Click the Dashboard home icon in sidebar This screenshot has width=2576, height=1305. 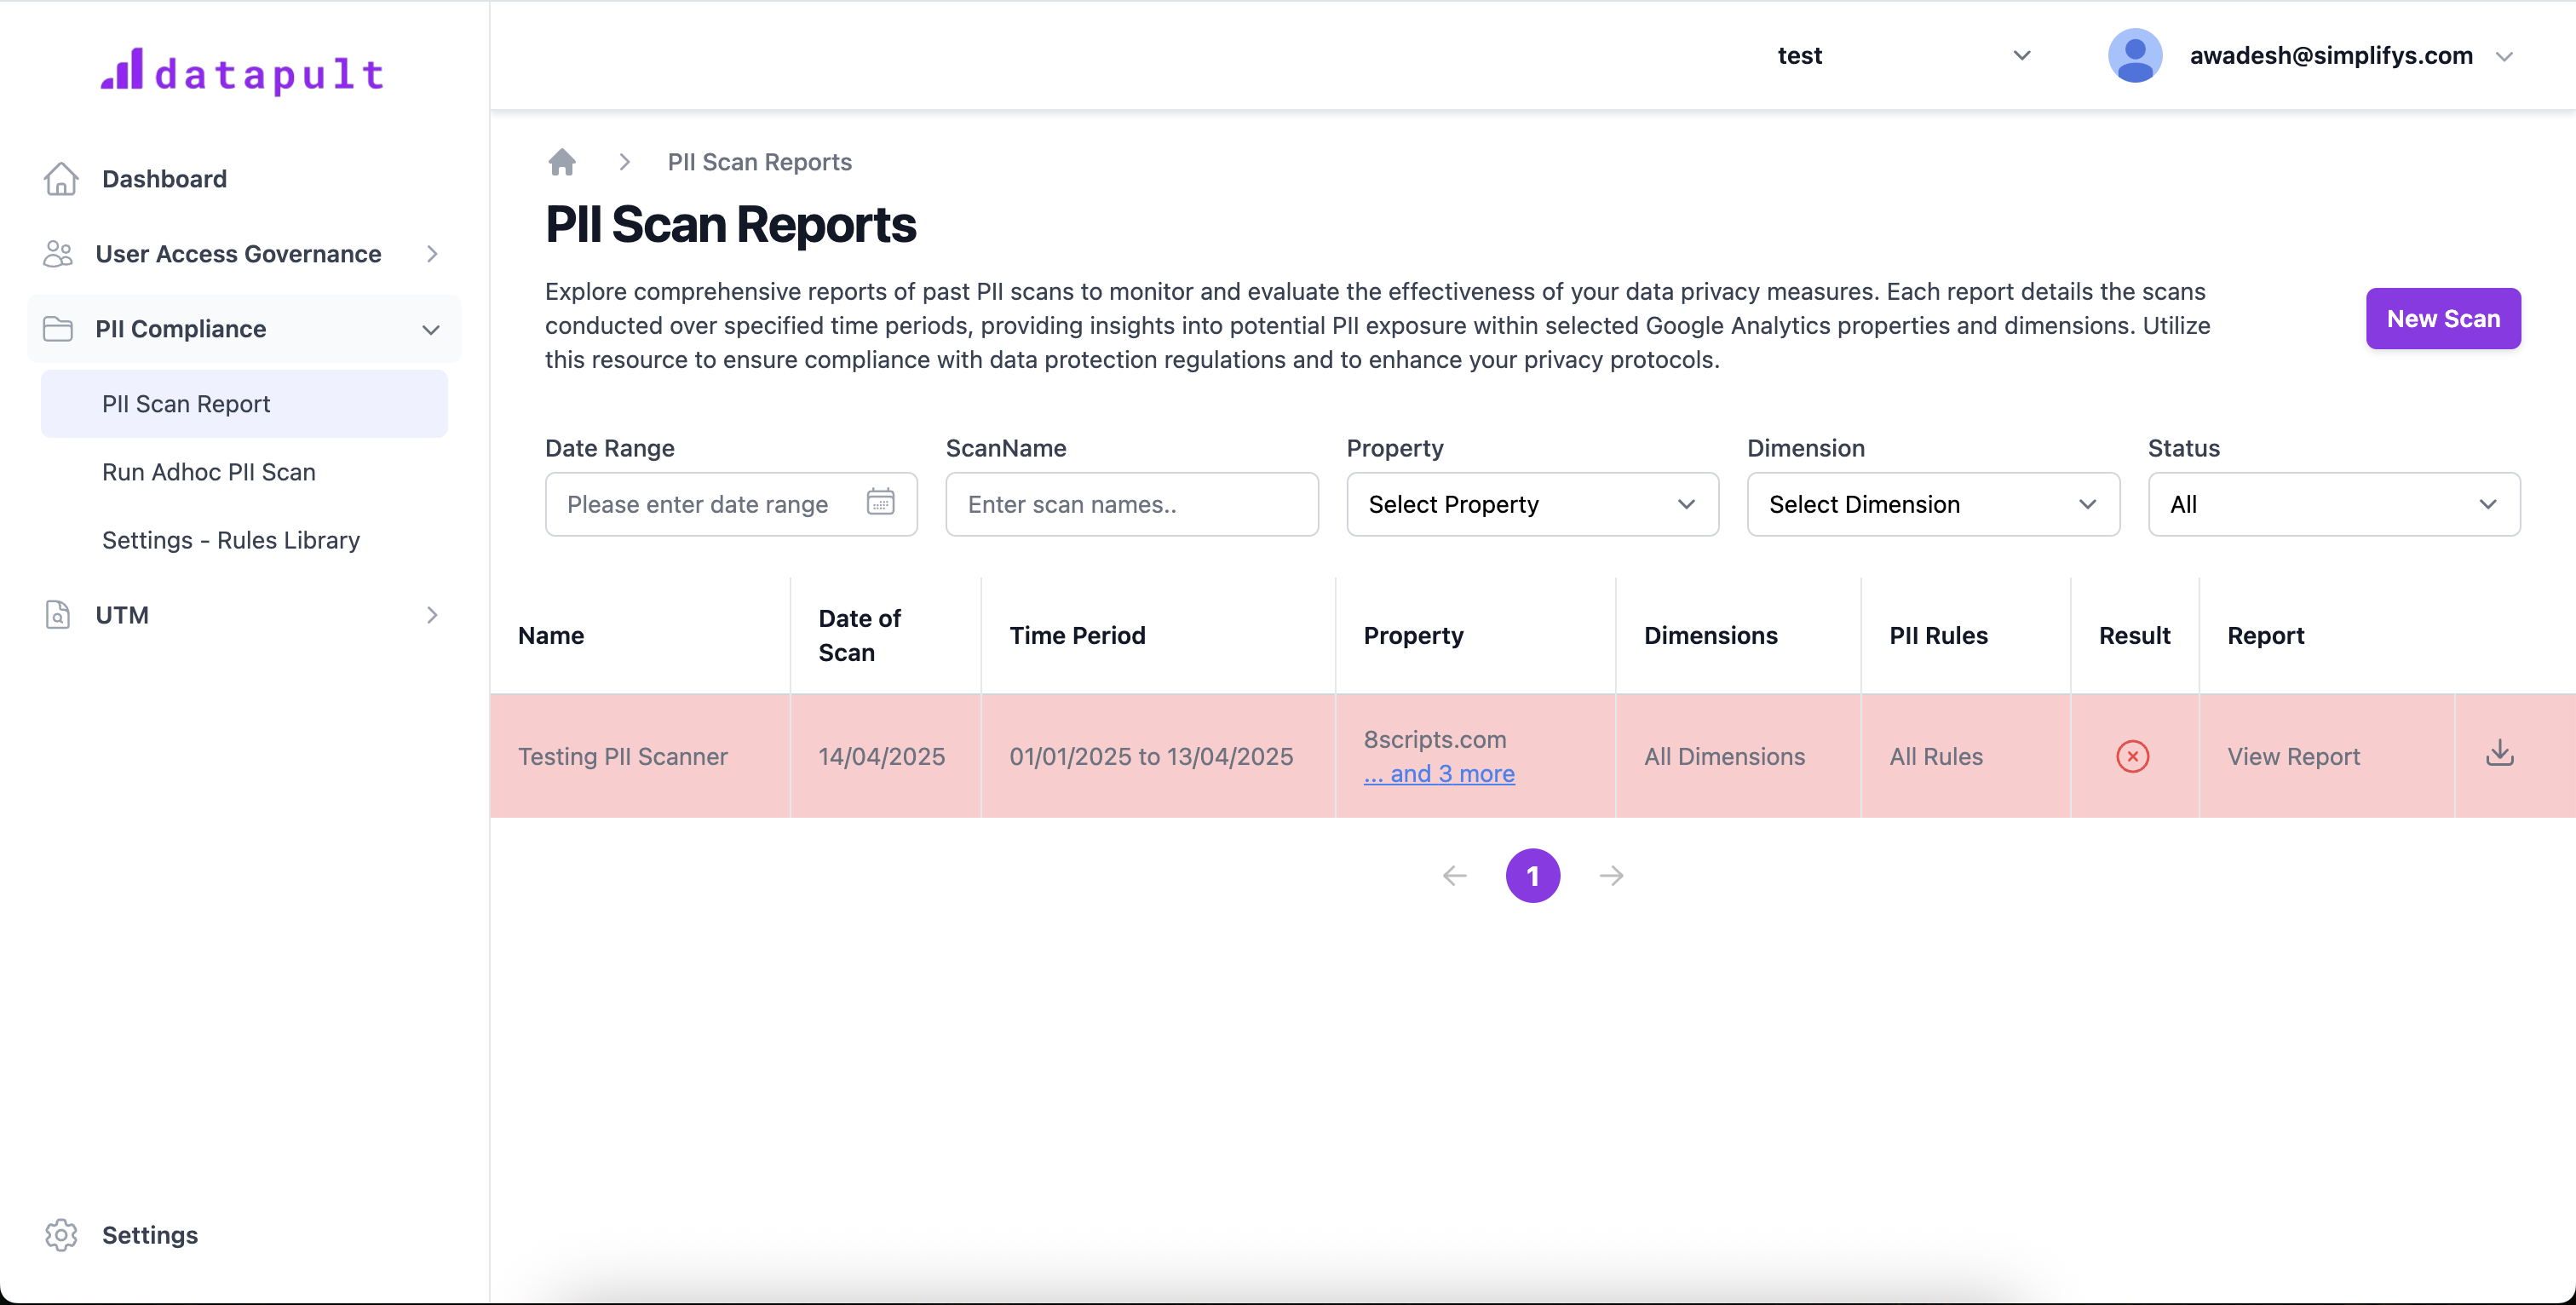[61, 179]
